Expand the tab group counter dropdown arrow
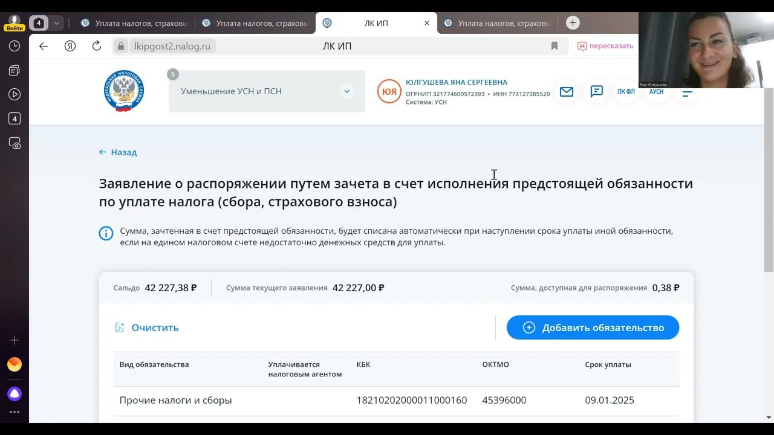This screenshot has width=774, height=435. coord(57,23)
